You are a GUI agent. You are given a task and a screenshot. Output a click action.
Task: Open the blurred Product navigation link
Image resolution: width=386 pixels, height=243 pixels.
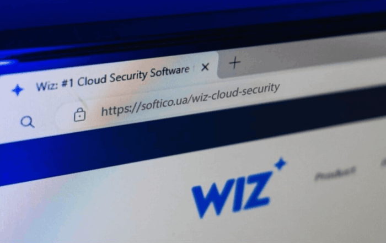pos(335,173)
